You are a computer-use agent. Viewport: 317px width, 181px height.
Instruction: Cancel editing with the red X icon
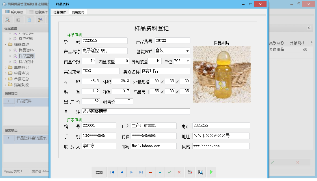[x=179, y=172]
